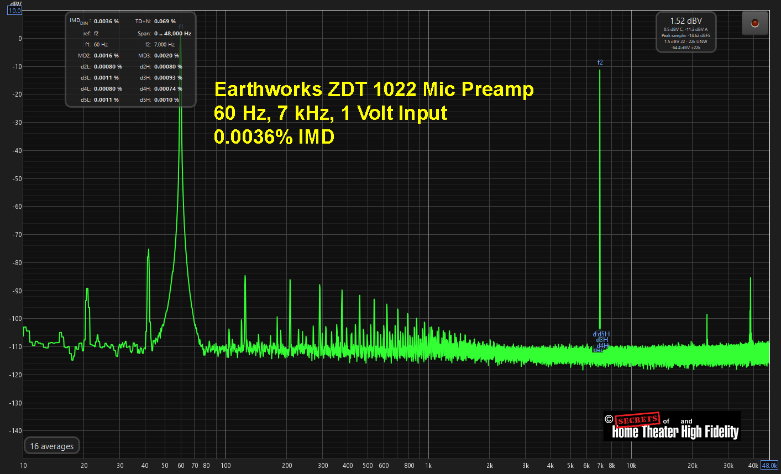
Task: Click the MD3 0.0020 % value
Action: pyautogui.click(x=166, y=55)
